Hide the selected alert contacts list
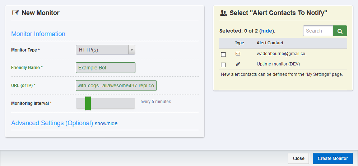Viewport: 358px width, 166px height. (266, 31)
